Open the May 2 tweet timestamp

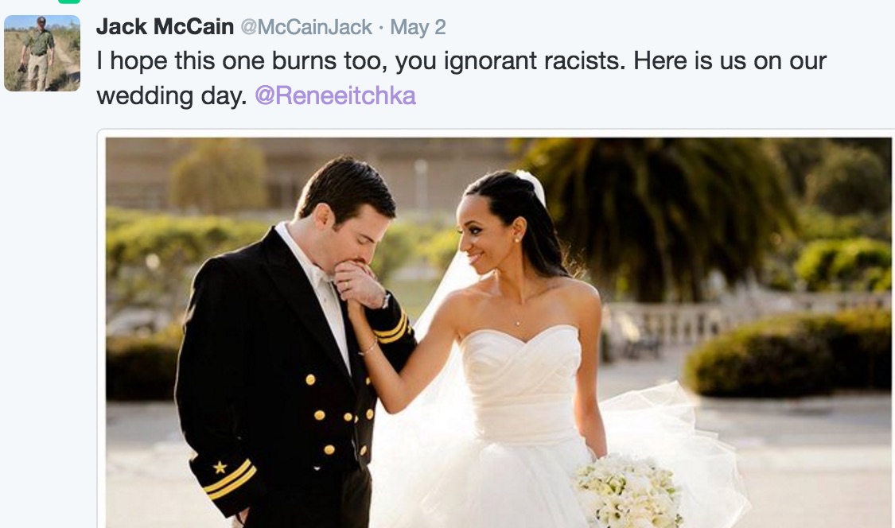[418, 27]
